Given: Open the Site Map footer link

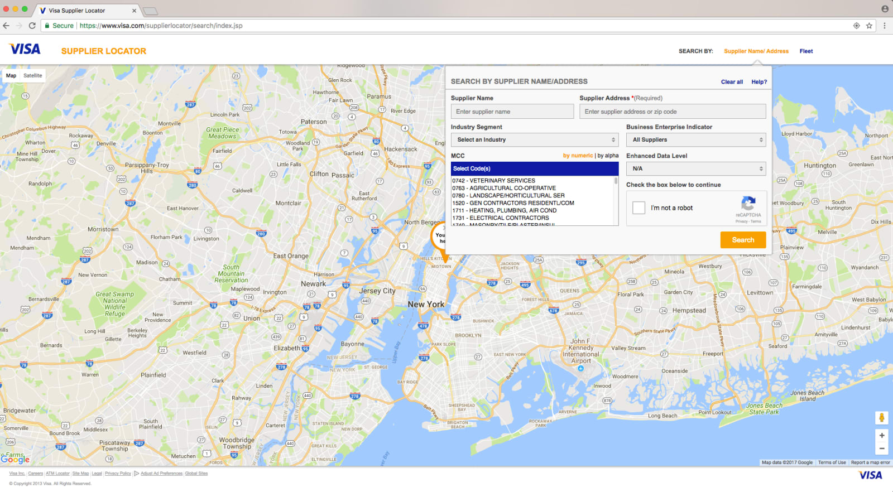Looking at the screenshot, I should click(80, 474).
